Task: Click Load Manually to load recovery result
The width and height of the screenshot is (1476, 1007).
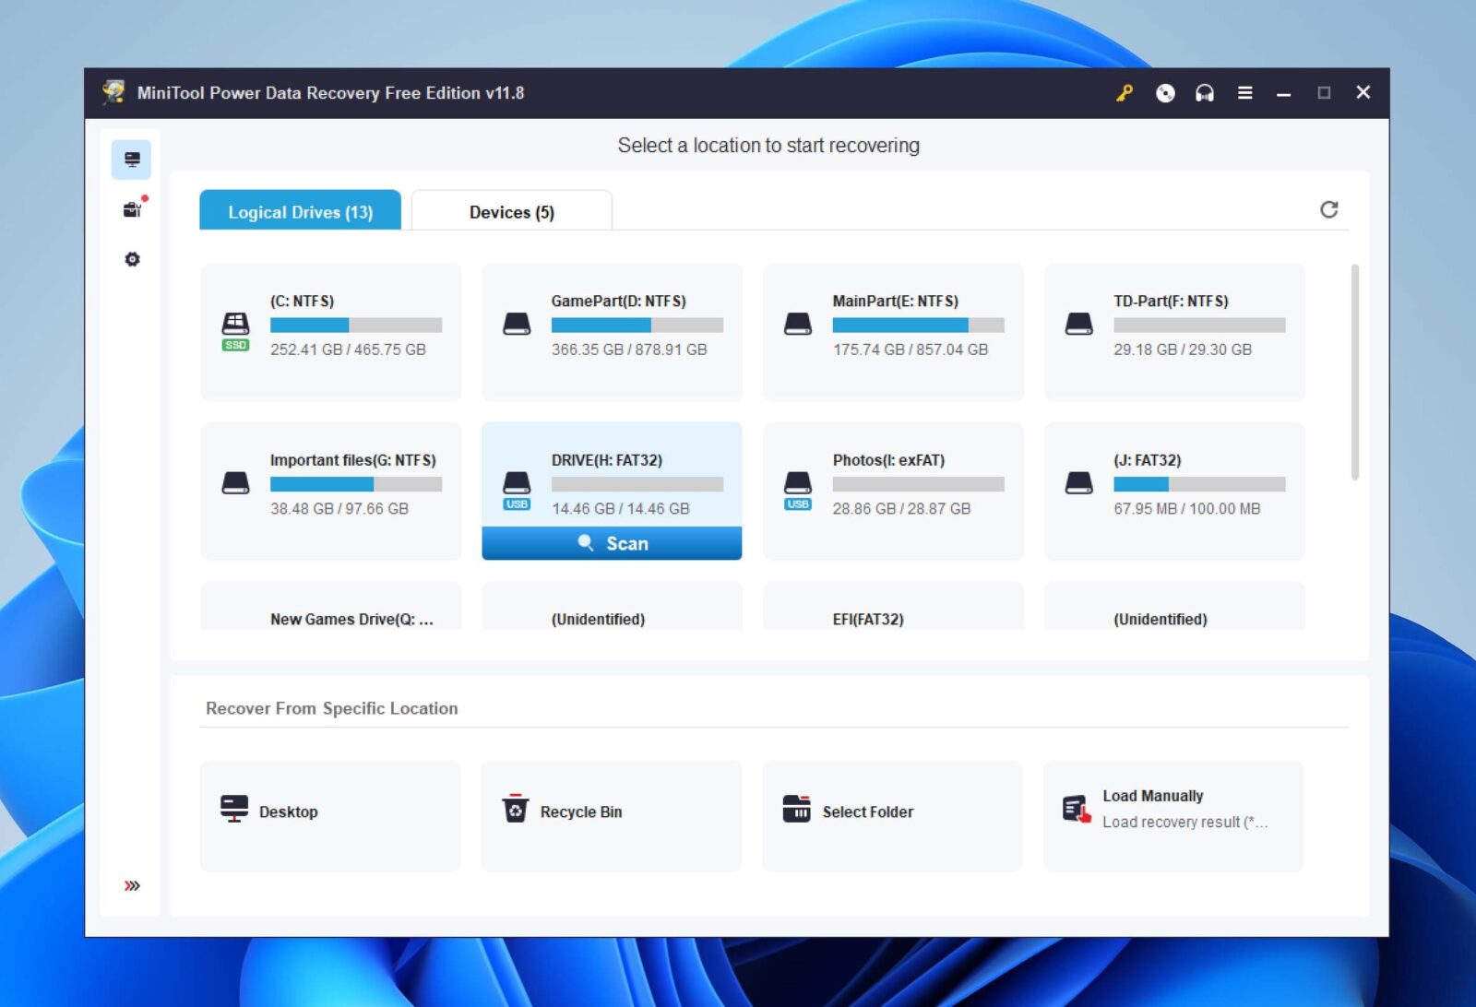Action: click(1172, 808)
